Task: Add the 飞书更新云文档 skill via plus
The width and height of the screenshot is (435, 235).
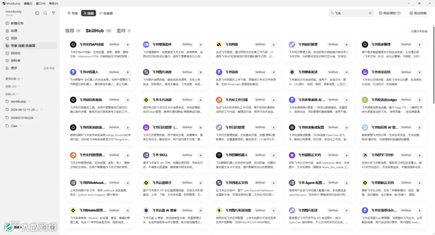Action: click(420, 183)
